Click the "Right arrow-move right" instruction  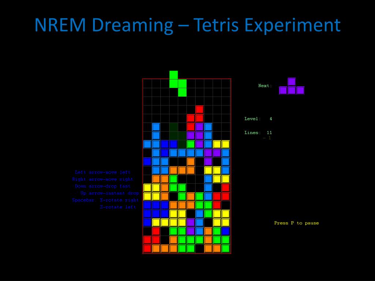(103, 179)
